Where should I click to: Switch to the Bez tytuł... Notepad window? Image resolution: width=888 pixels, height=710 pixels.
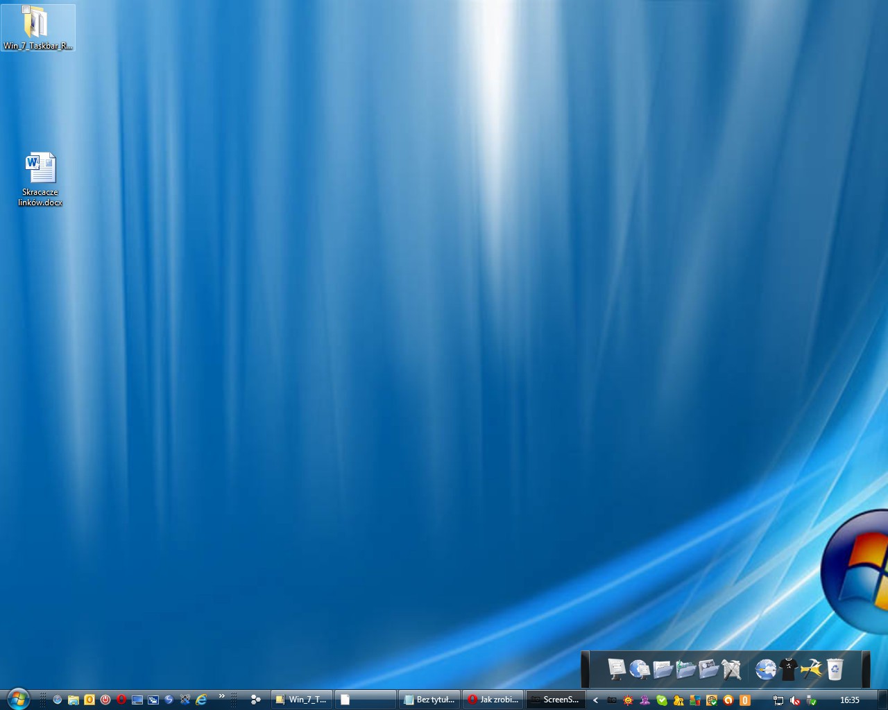[x=429, y=700]
